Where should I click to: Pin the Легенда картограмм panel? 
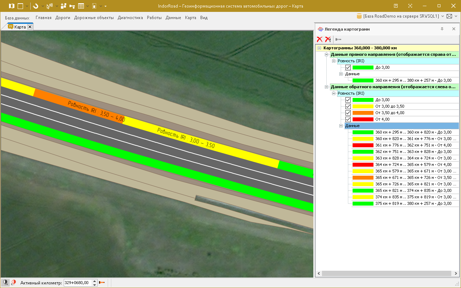442,29
